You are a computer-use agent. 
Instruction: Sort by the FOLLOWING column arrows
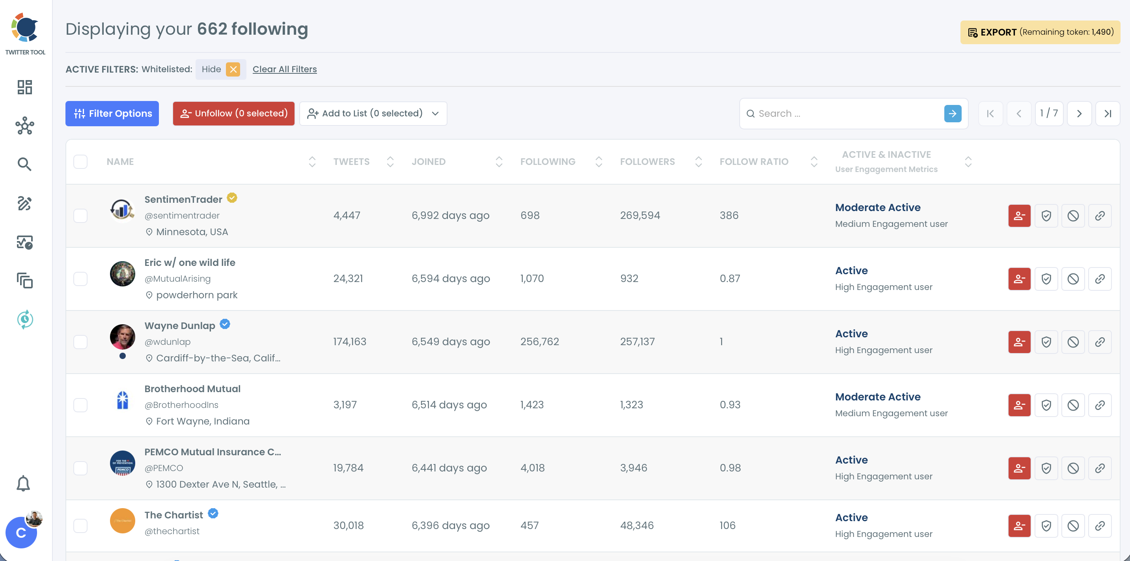[599, 161]
